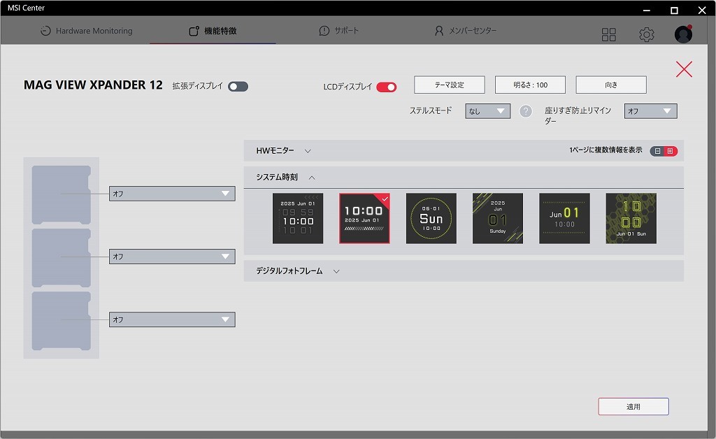The image size is (716, 439).
Task: Click the Hardware Monitoring clock icon
Action: [x=45, y=31]
